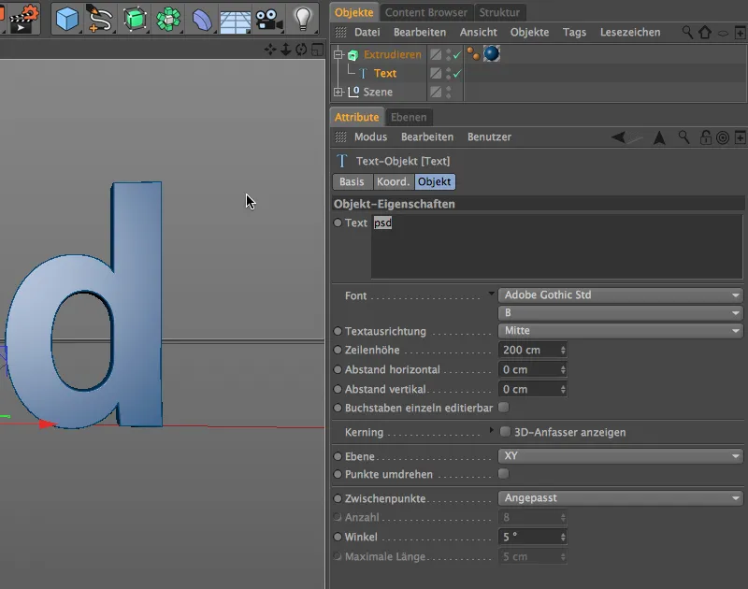The height and width of the screenshot is (589, 748).
Task: Click the blue material tag on Extrudieren
Action: [x=492, y=53]
